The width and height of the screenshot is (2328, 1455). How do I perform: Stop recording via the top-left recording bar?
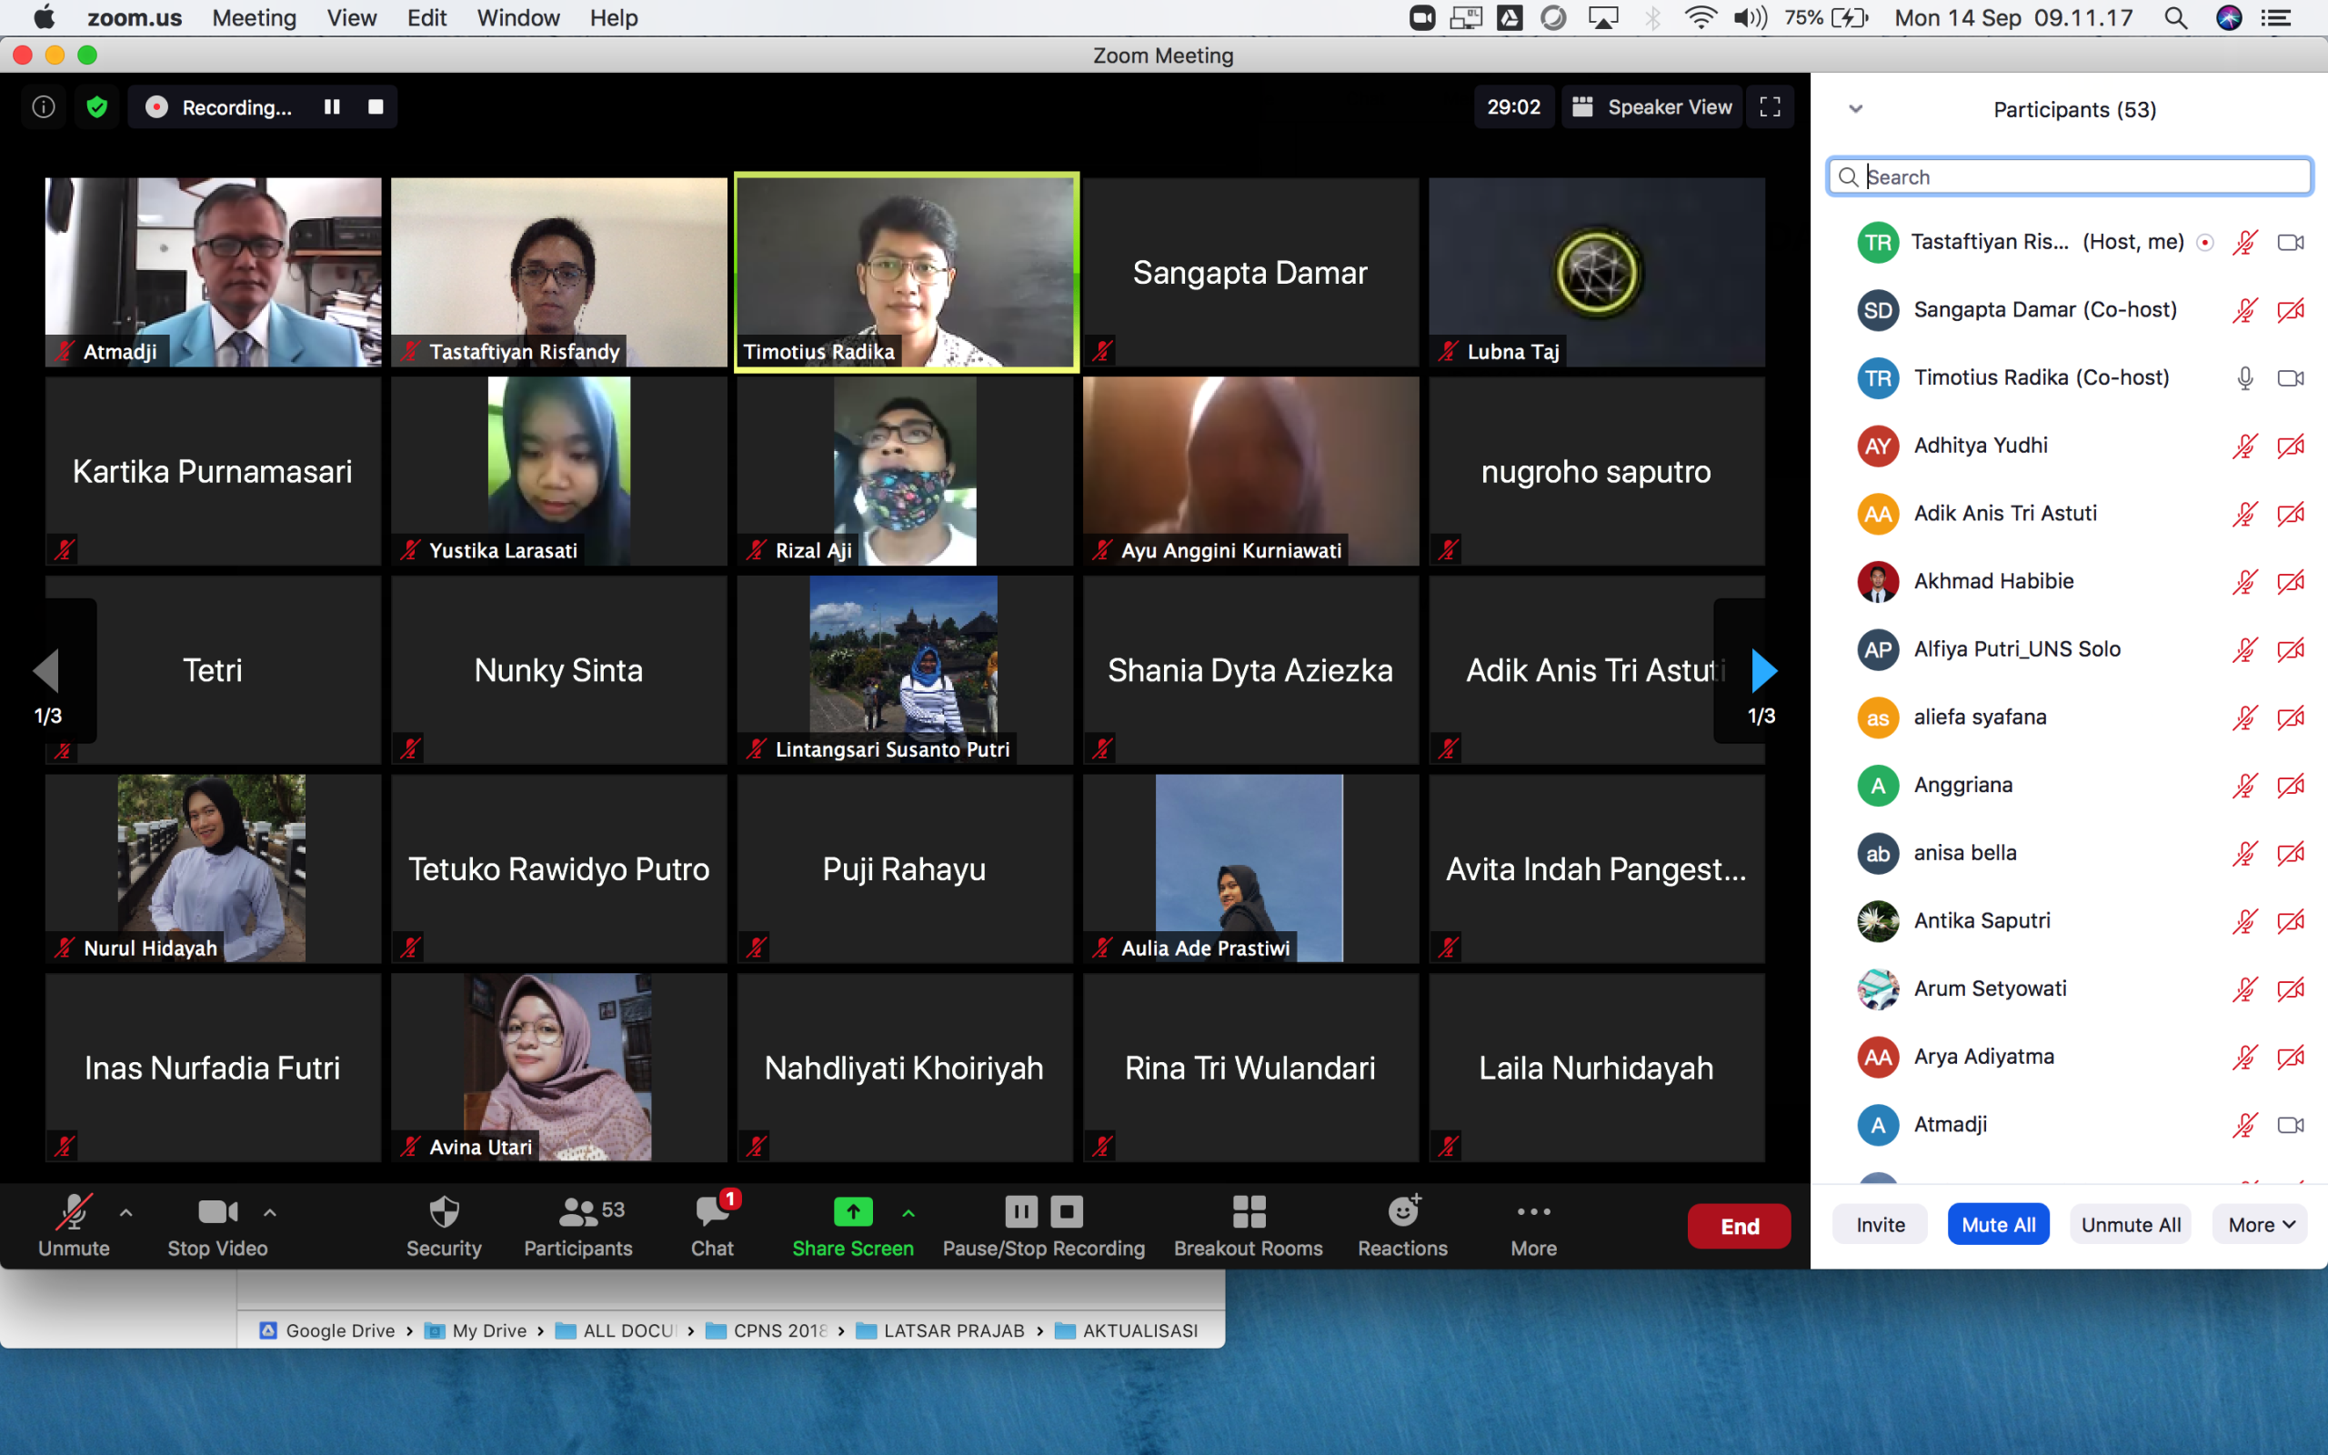click(376, 106)
